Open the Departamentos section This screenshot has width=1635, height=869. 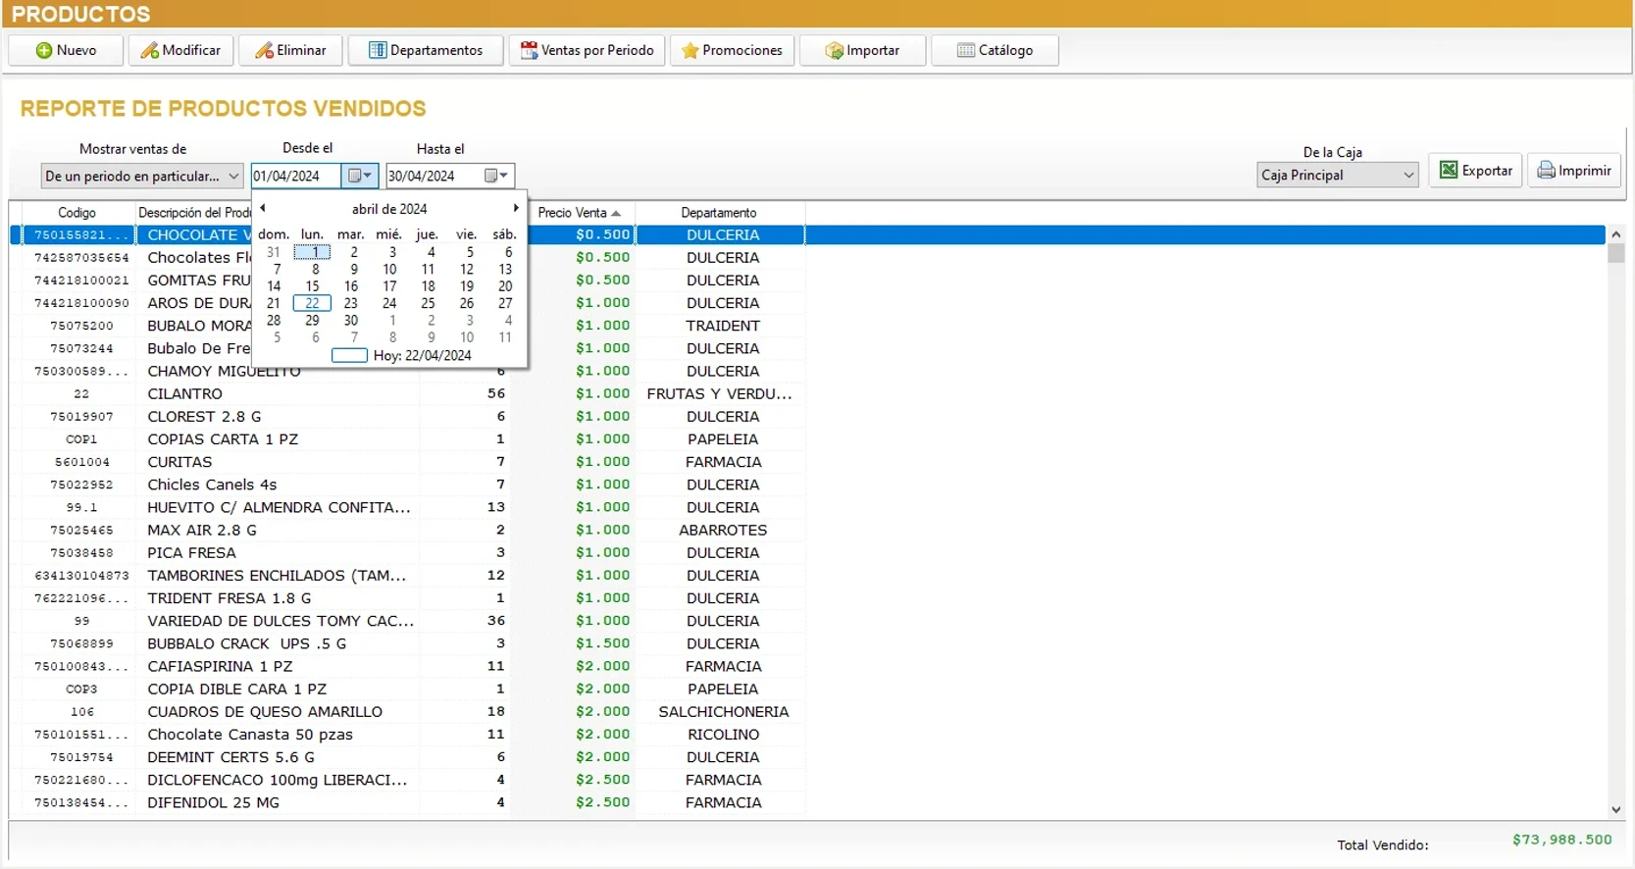tap(426, 51)
